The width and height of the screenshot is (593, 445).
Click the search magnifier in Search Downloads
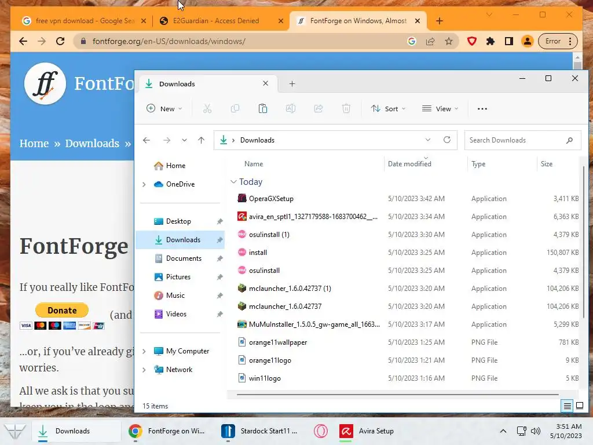coord(570,140)
